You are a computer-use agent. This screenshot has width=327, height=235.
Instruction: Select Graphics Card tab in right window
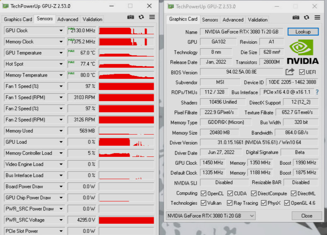point(183,19)
